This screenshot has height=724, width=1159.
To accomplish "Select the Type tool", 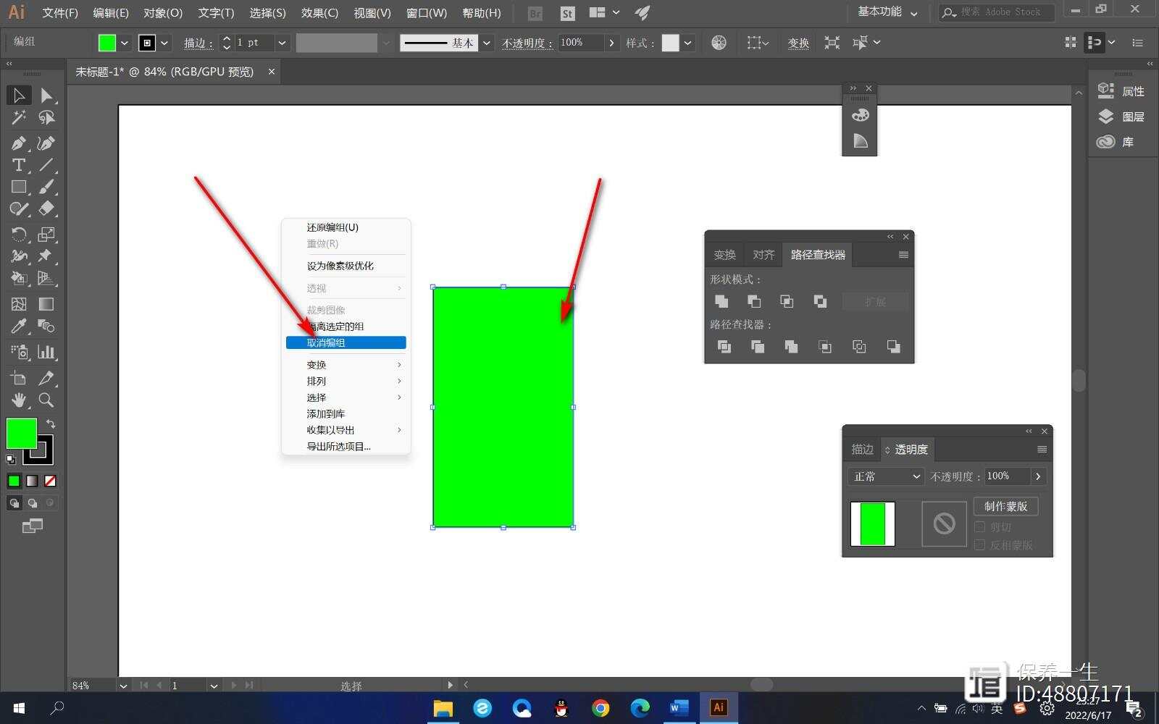I will point(19,165).
